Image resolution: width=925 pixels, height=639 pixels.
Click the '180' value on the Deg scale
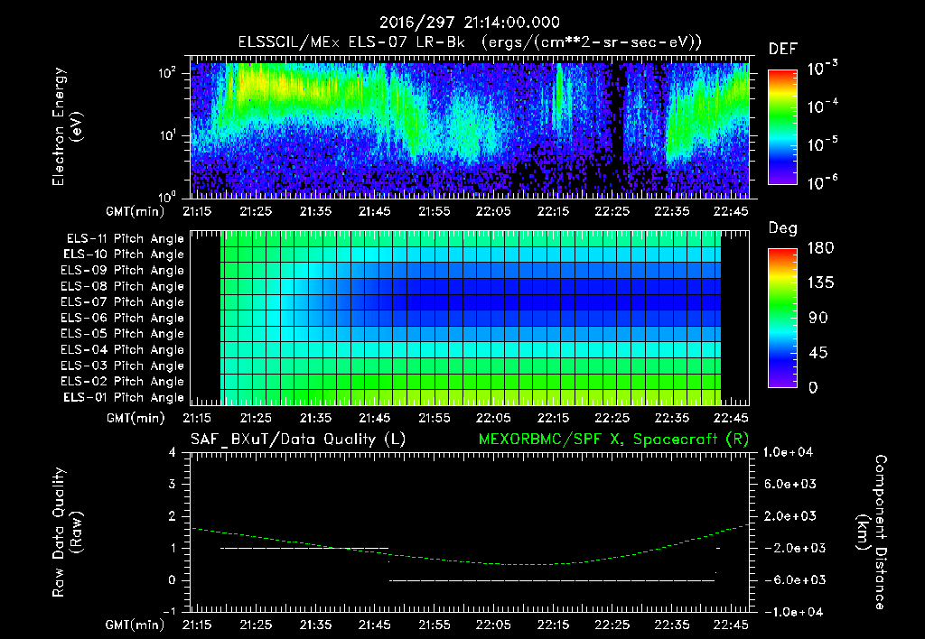pyautogui.click(x=820, y=248)
